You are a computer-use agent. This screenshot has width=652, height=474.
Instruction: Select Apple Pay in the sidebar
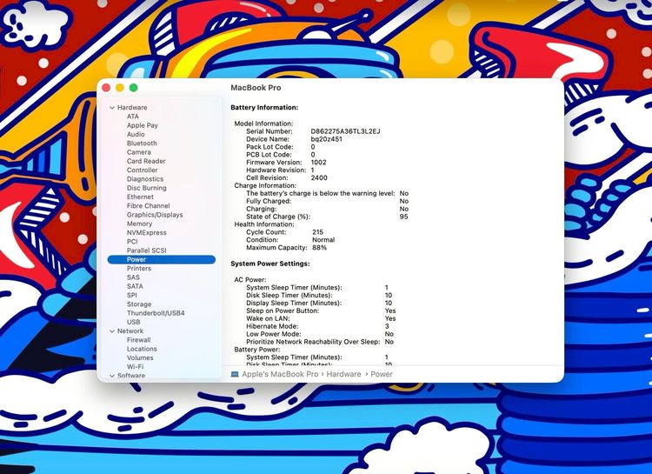[x=143, y=125]
